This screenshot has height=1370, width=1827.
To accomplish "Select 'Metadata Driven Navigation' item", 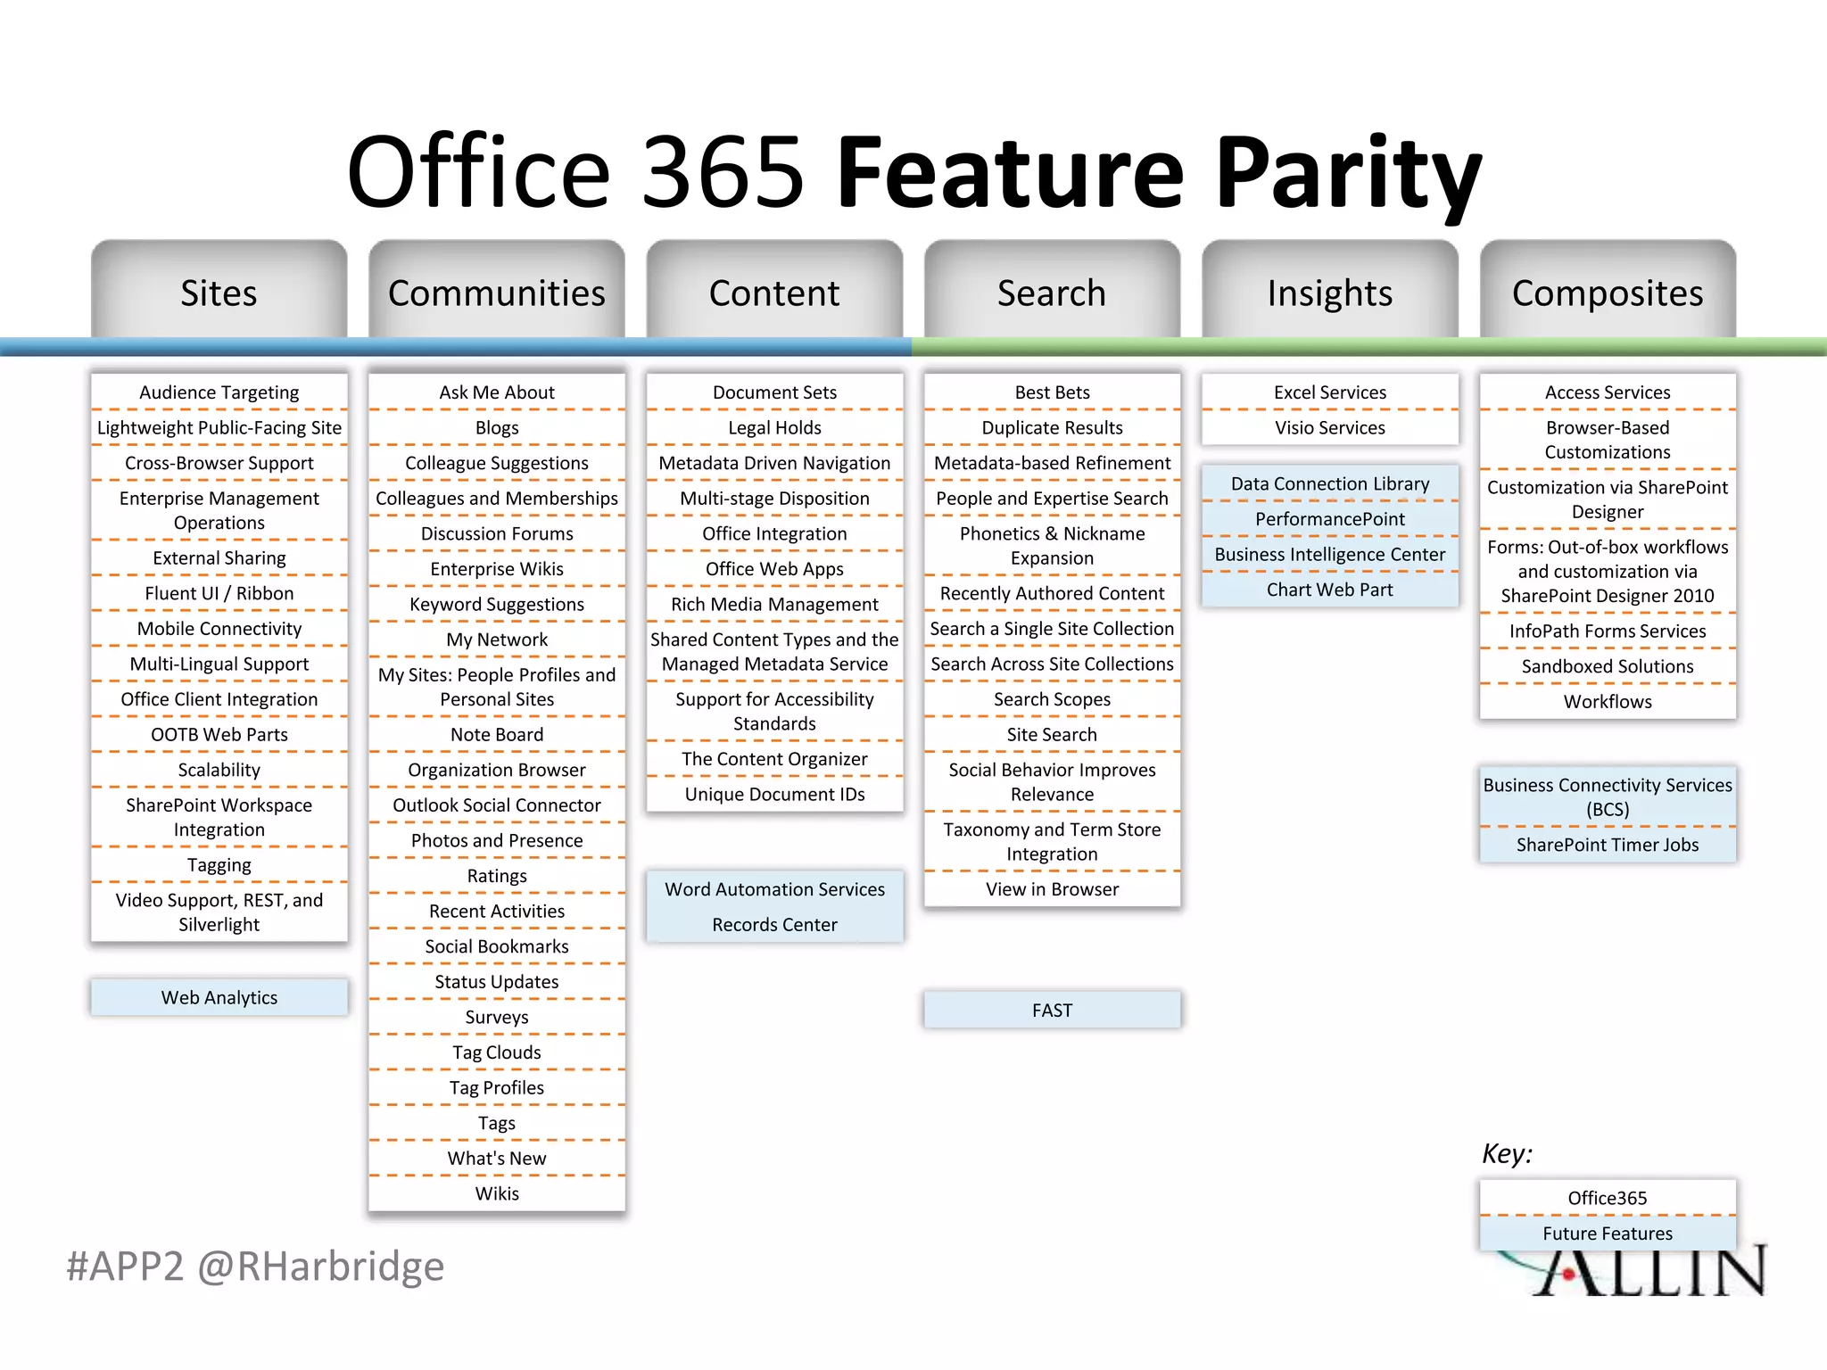I will click(774, 463).
